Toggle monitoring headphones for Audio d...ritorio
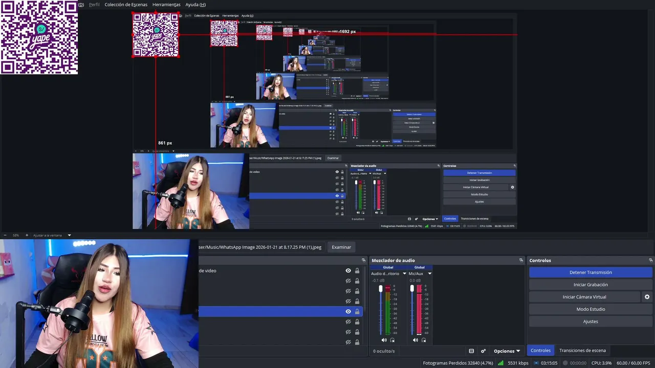Screen dimensions: 655x368 392,340
